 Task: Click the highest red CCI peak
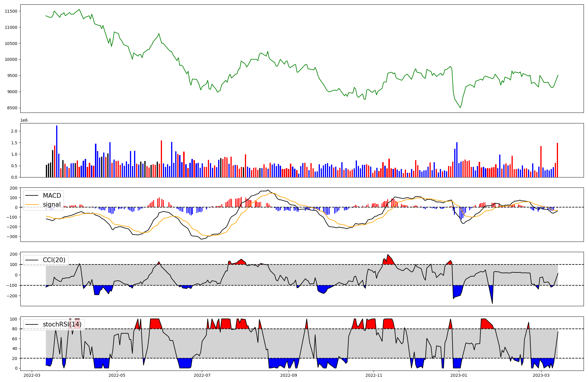click(x=388, y=256)
